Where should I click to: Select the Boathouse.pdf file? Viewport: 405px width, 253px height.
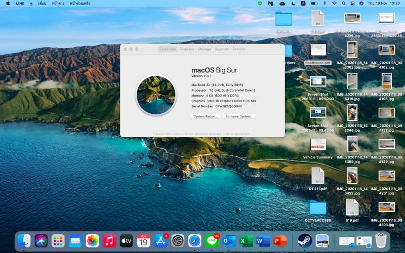318,54
